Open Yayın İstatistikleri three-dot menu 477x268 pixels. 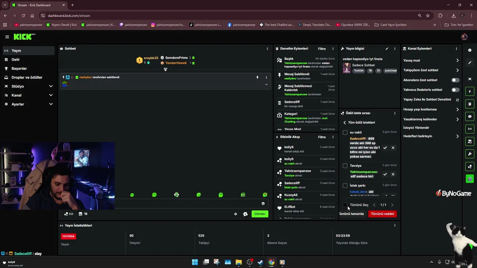pyautogui.click(x=395, y=226)
